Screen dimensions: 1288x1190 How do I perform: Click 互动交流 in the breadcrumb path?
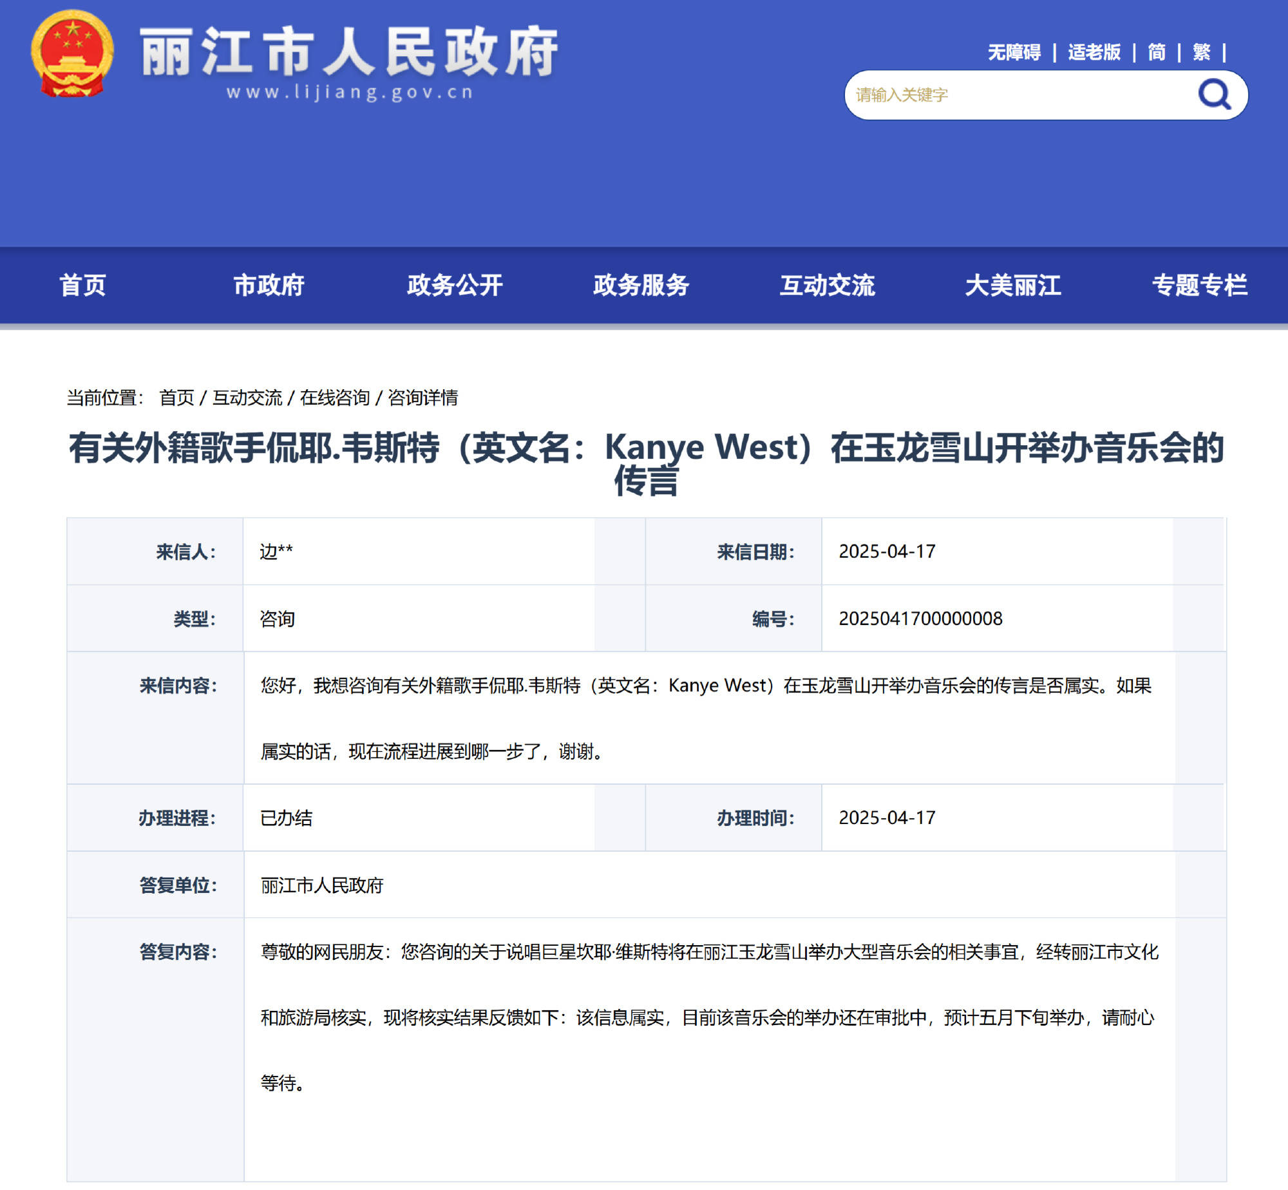tap(247, 398)
